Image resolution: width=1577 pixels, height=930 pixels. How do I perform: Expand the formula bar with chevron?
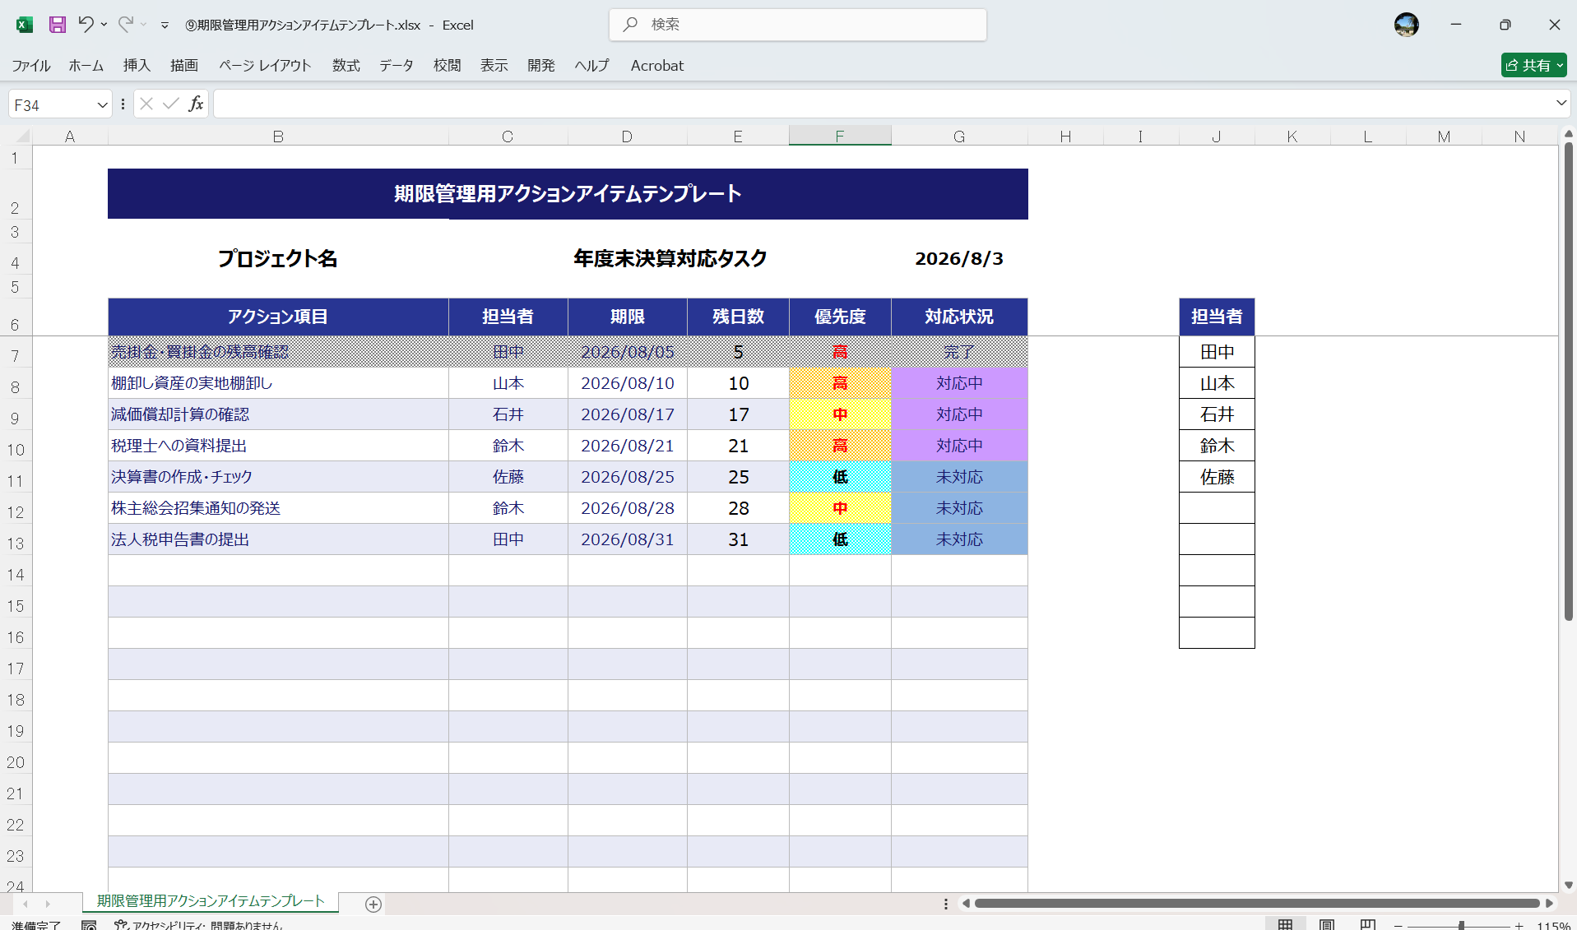(1561, 104)
